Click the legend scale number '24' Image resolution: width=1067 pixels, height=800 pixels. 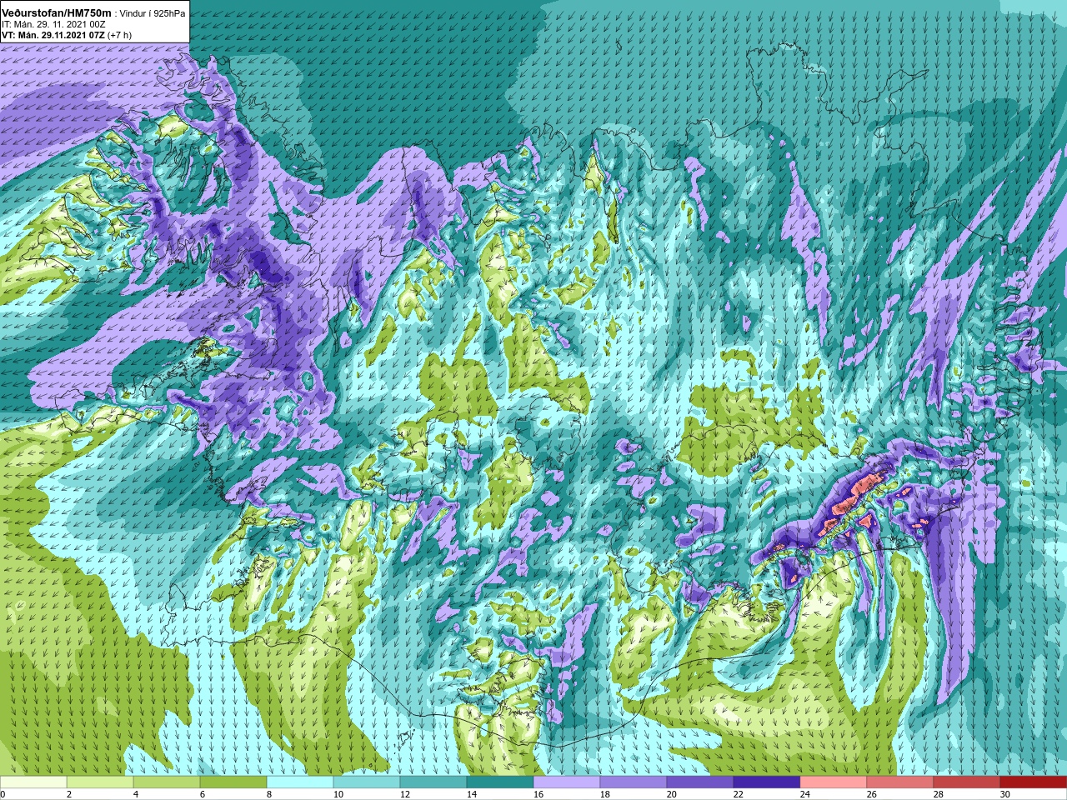804,794
